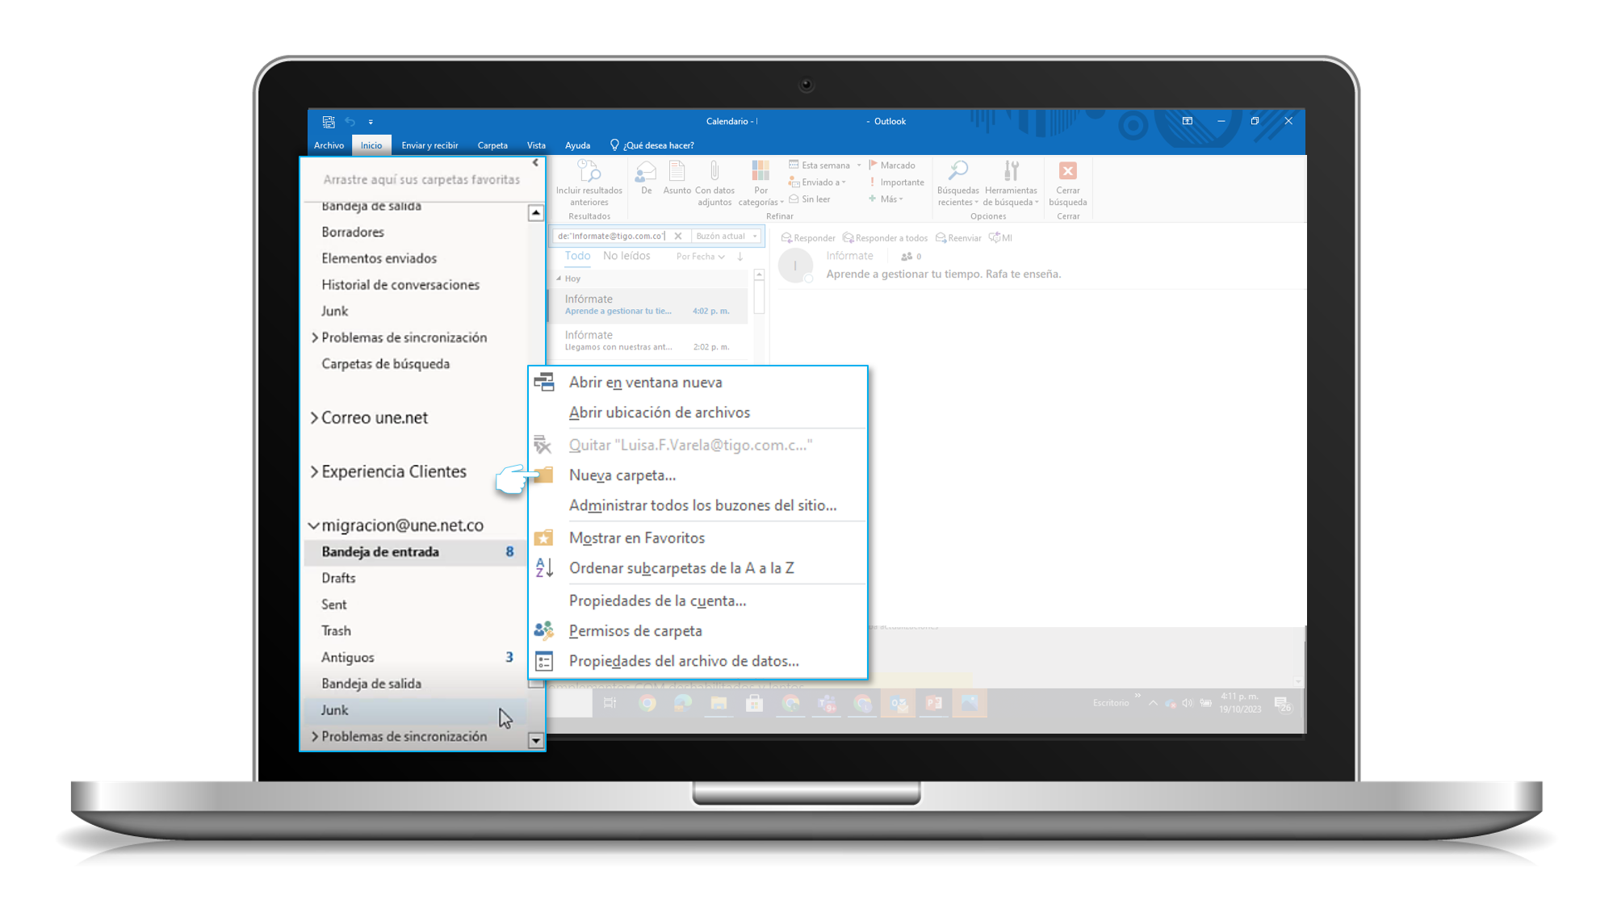Click the send/receive quick access icon
Screen dimensions: 1613x908
(x=329, y=121)
